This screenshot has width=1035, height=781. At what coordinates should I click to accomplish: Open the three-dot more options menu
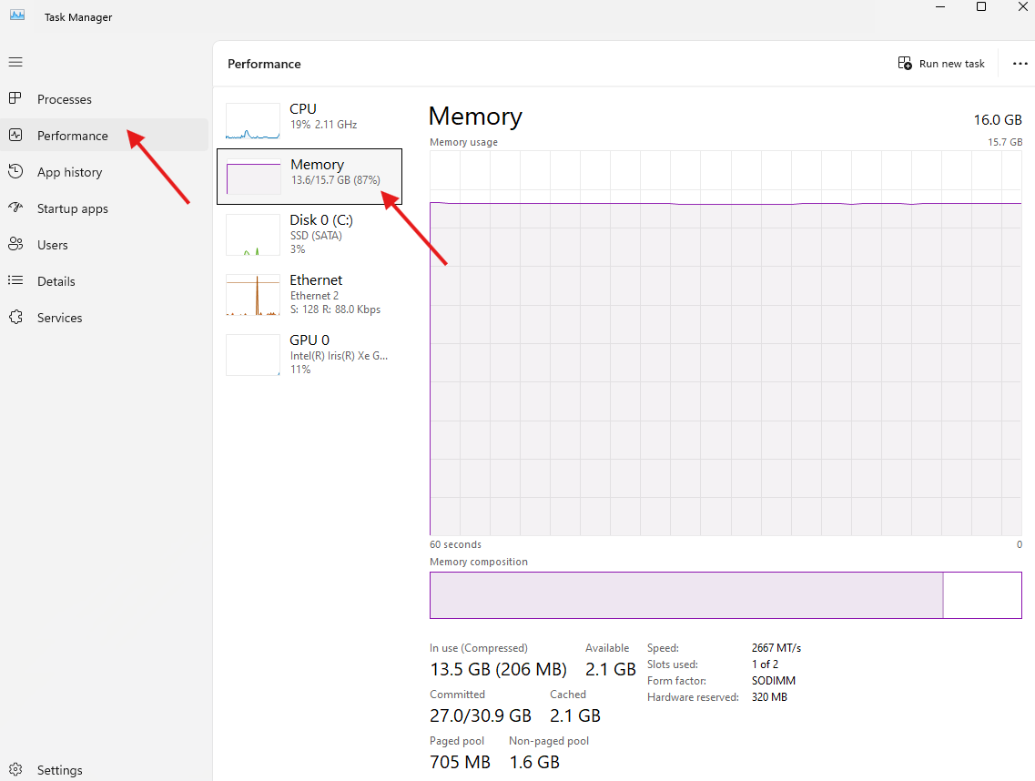[1020, 64]
